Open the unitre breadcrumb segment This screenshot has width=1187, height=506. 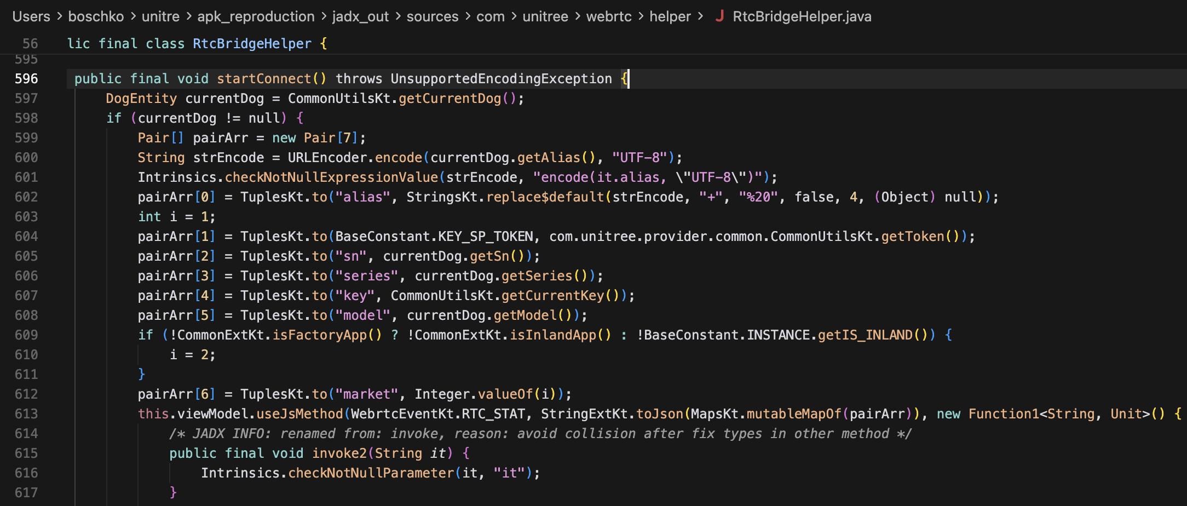click(x=160, y=16)
